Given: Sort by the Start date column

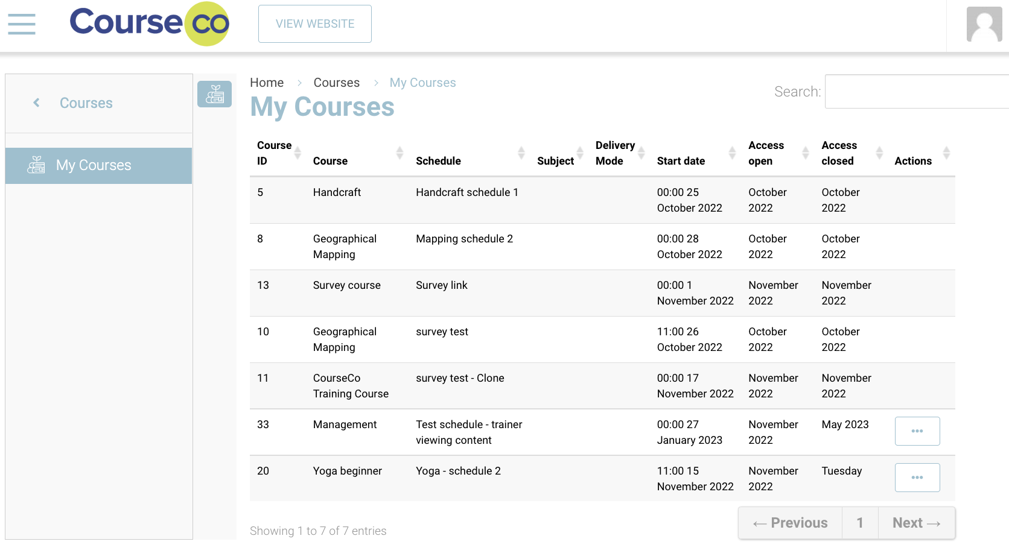Looking at the screenshot, I should (x=731, y=153).
